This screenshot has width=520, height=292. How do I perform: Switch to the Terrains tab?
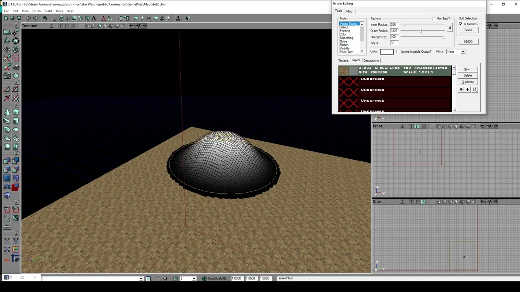[x=343, y=60]
